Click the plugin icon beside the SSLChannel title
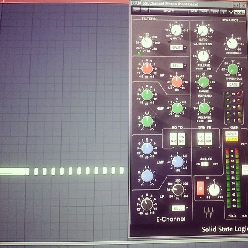 139,3
